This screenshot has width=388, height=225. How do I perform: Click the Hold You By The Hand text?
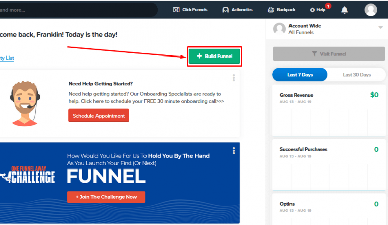pyautogui.click(x=179, y=156)
